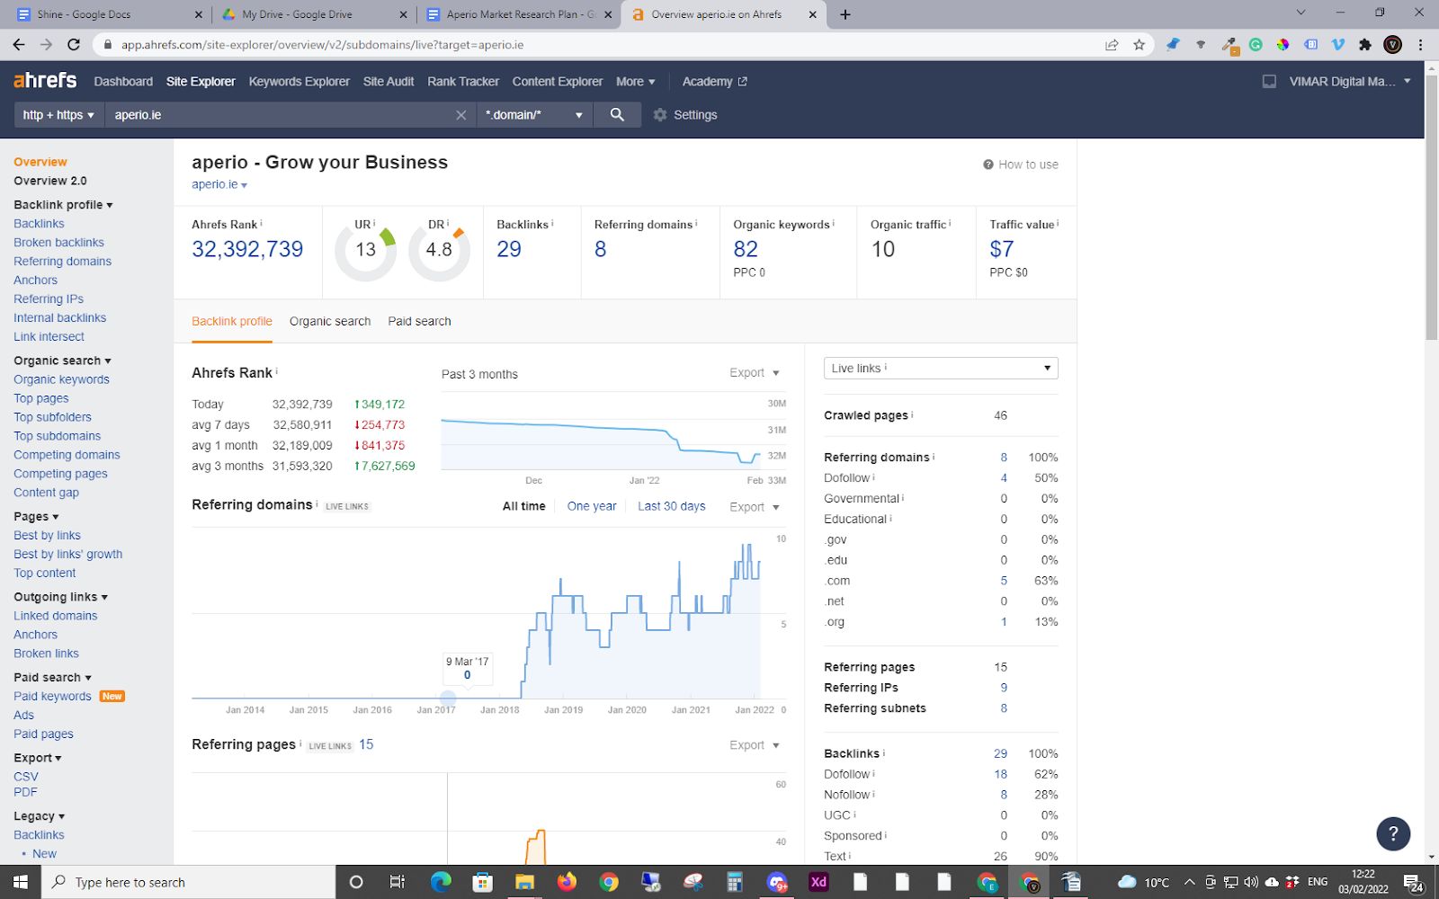Open the Windows Start menu
The height and width of the screenshot is (899, 1439).
(x=20, y=882)
